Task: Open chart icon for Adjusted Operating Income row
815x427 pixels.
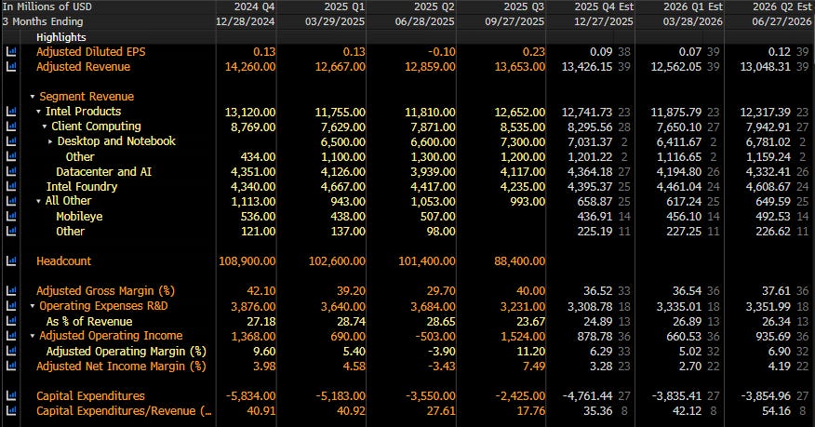Action: [11, 336]
